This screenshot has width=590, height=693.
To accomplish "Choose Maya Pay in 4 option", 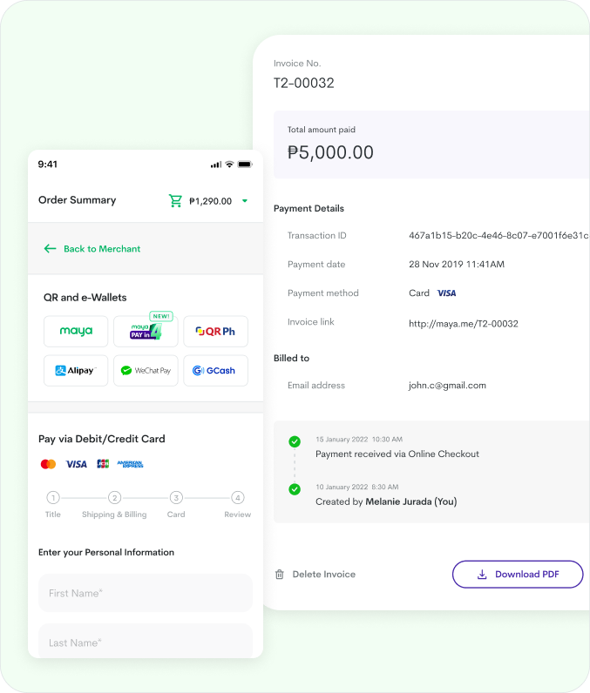I will (146, 332).
